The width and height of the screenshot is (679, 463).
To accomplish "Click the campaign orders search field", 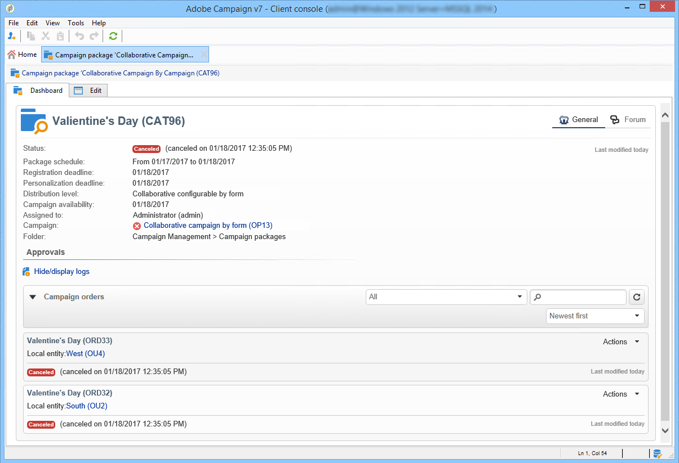I will tap(578, 297).
